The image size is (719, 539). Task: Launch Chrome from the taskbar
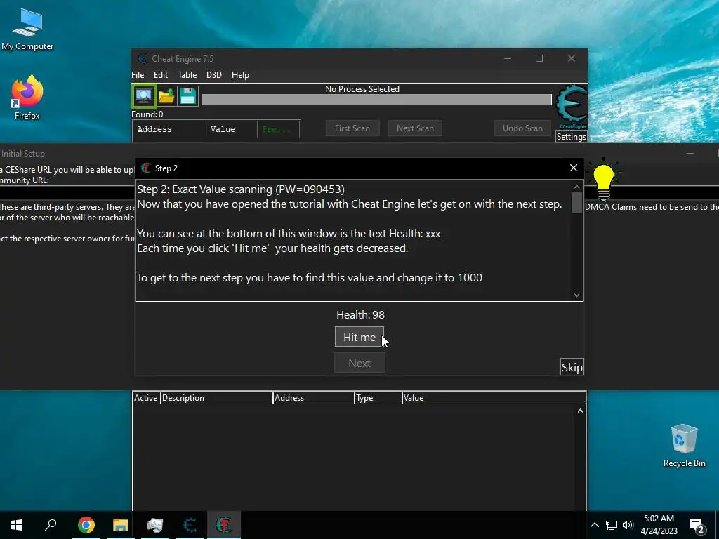click(86, 525)
